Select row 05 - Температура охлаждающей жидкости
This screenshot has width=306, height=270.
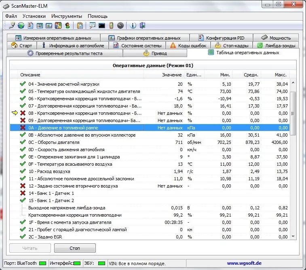pyautogui.click(x=150, y=91)
